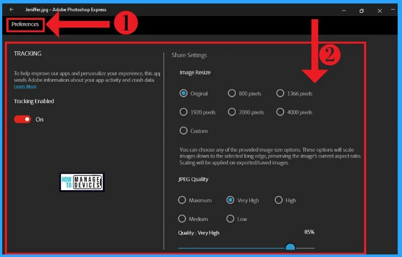The width and height of the screenshot is (402, 257).
Task: Open the Learn More link under Tracking
Action: (x=25, y=87)
